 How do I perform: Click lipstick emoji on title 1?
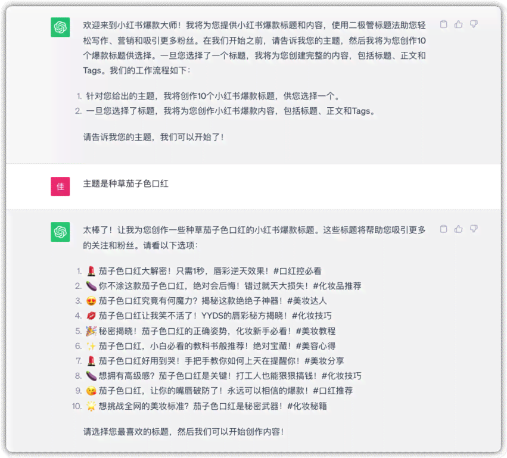91,271
